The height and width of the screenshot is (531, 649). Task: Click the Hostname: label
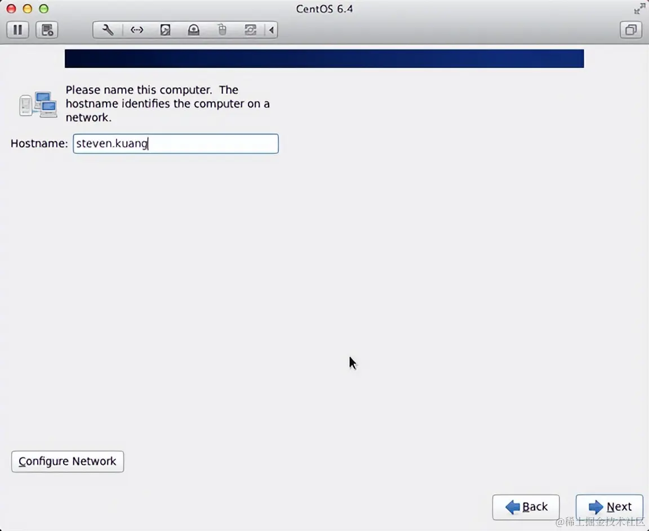(39, 143)
